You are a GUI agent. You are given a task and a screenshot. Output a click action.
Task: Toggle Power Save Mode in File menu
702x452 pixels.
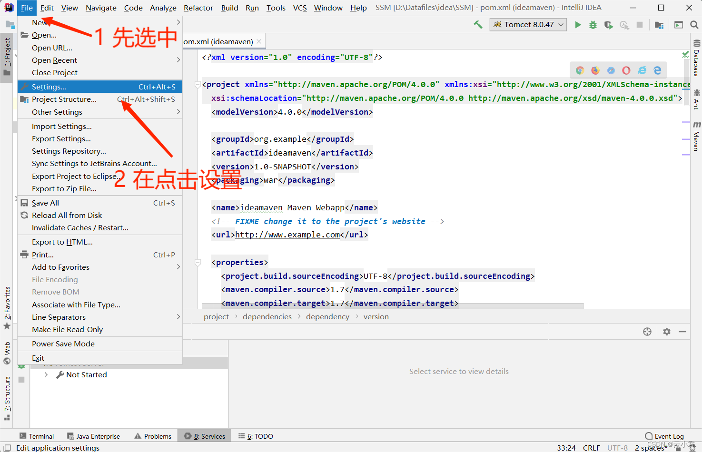click(100, 344)
